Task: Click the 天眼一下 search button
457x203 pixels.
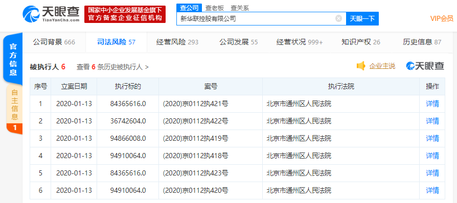Action: 362,18
